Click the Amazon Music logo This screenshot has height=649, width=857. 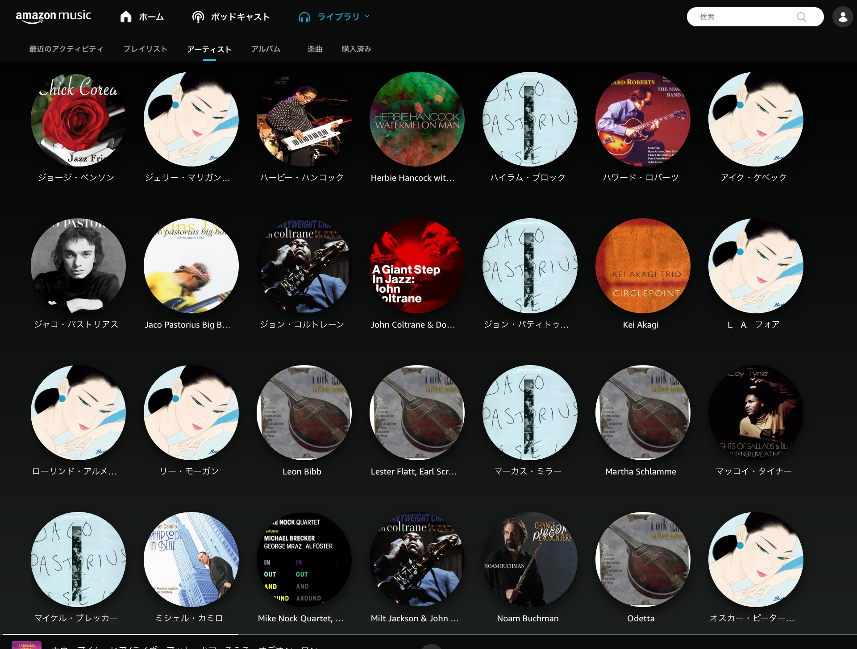[54, 17]
